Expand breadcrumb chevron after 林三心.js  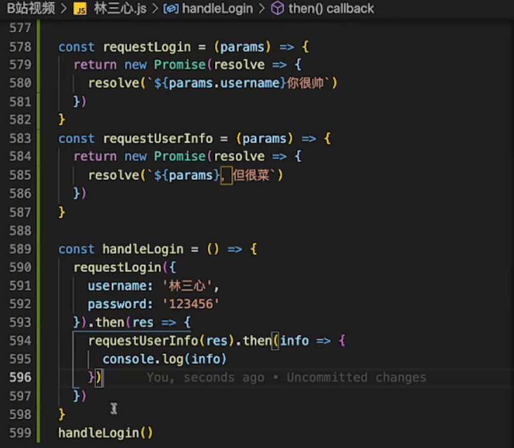(155, 8)
